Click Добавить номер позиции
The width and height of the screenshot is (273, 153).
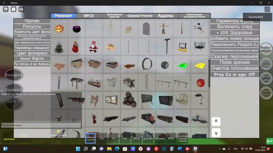(x=235, y=39)
